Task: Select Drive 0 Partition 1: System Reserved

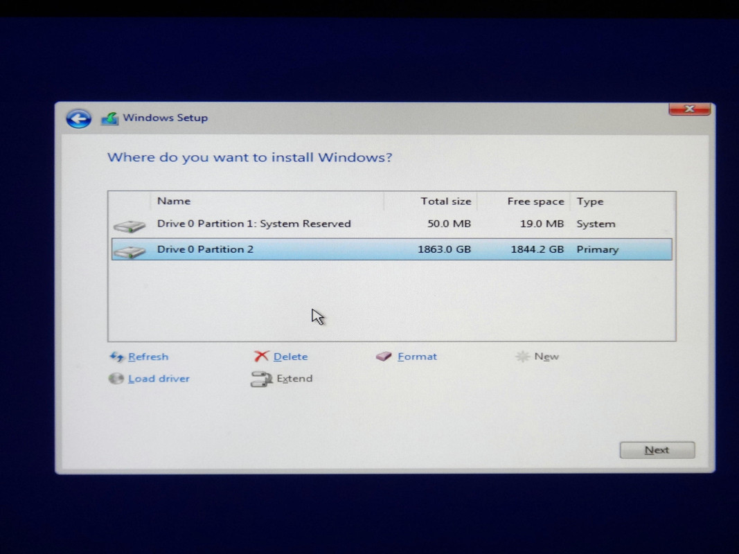Action: tap(391, 224)
